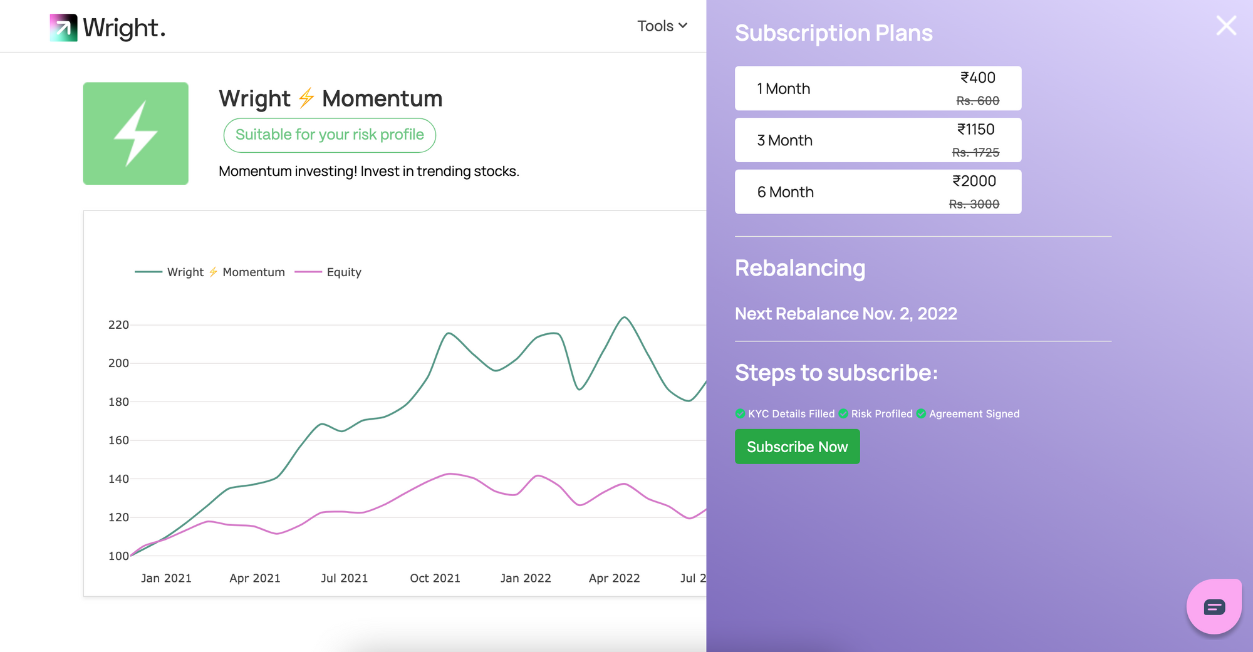Click the struck-through Rs. 3000 price
The height and width of the screenshot is (652, 1253).
974,204
